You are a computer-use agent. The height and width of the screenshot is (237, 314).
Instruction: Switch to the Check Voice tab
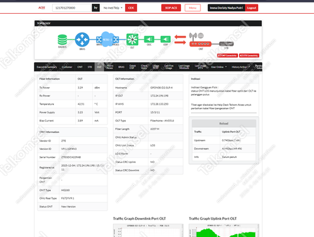tap(144, 67)
